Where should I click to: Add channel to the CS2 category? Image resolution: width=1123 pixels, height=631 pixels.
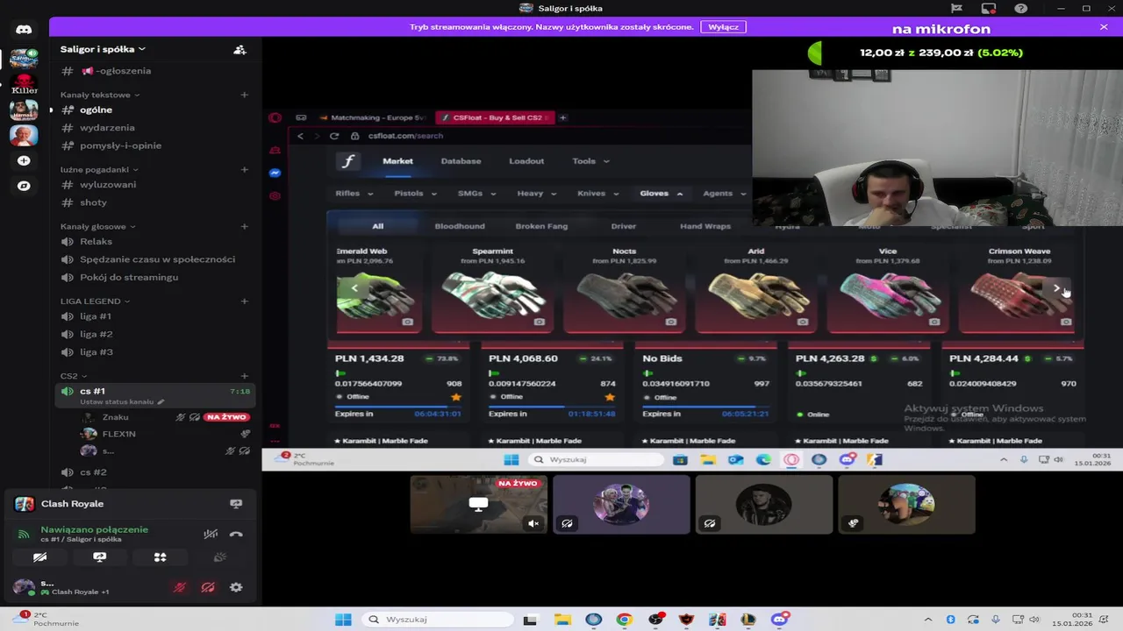tap(245, 376)
